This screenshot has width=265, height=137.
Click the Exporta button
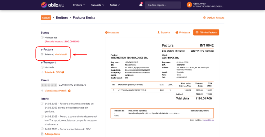pyautogui.click(x=164, y=32)
